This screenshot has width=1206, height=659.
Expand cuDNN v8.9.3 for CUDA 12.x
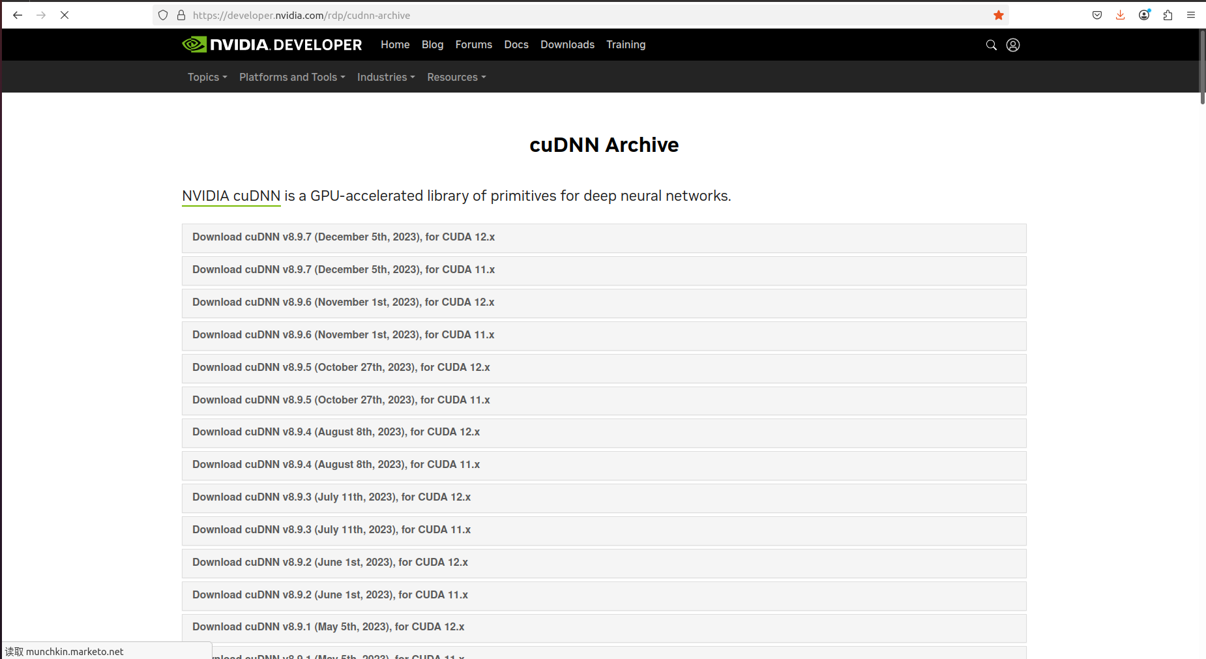click(604, 498)
